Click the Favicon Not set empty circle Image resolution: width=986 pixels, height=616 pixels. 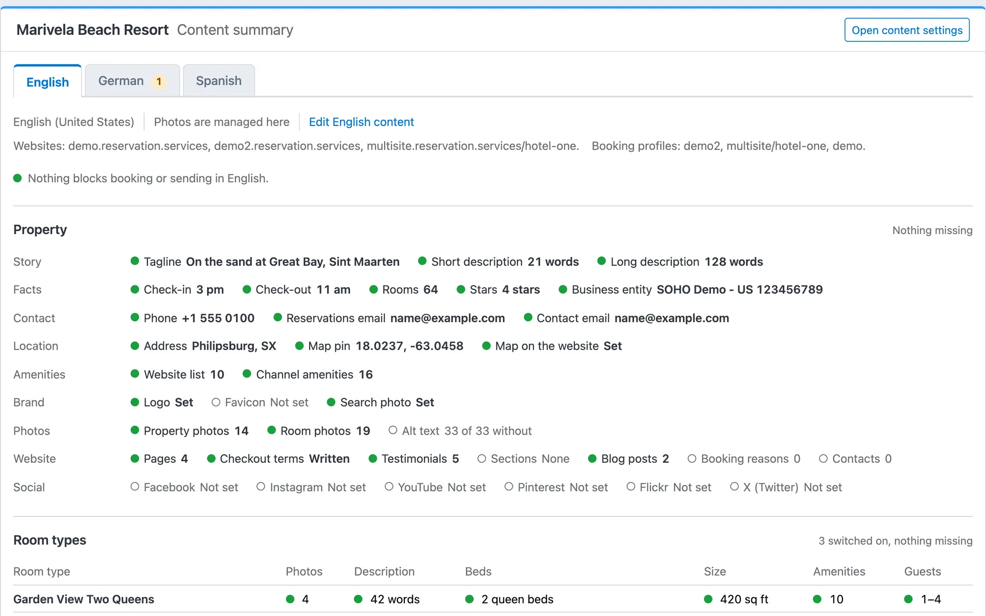[x=216, y=402]
